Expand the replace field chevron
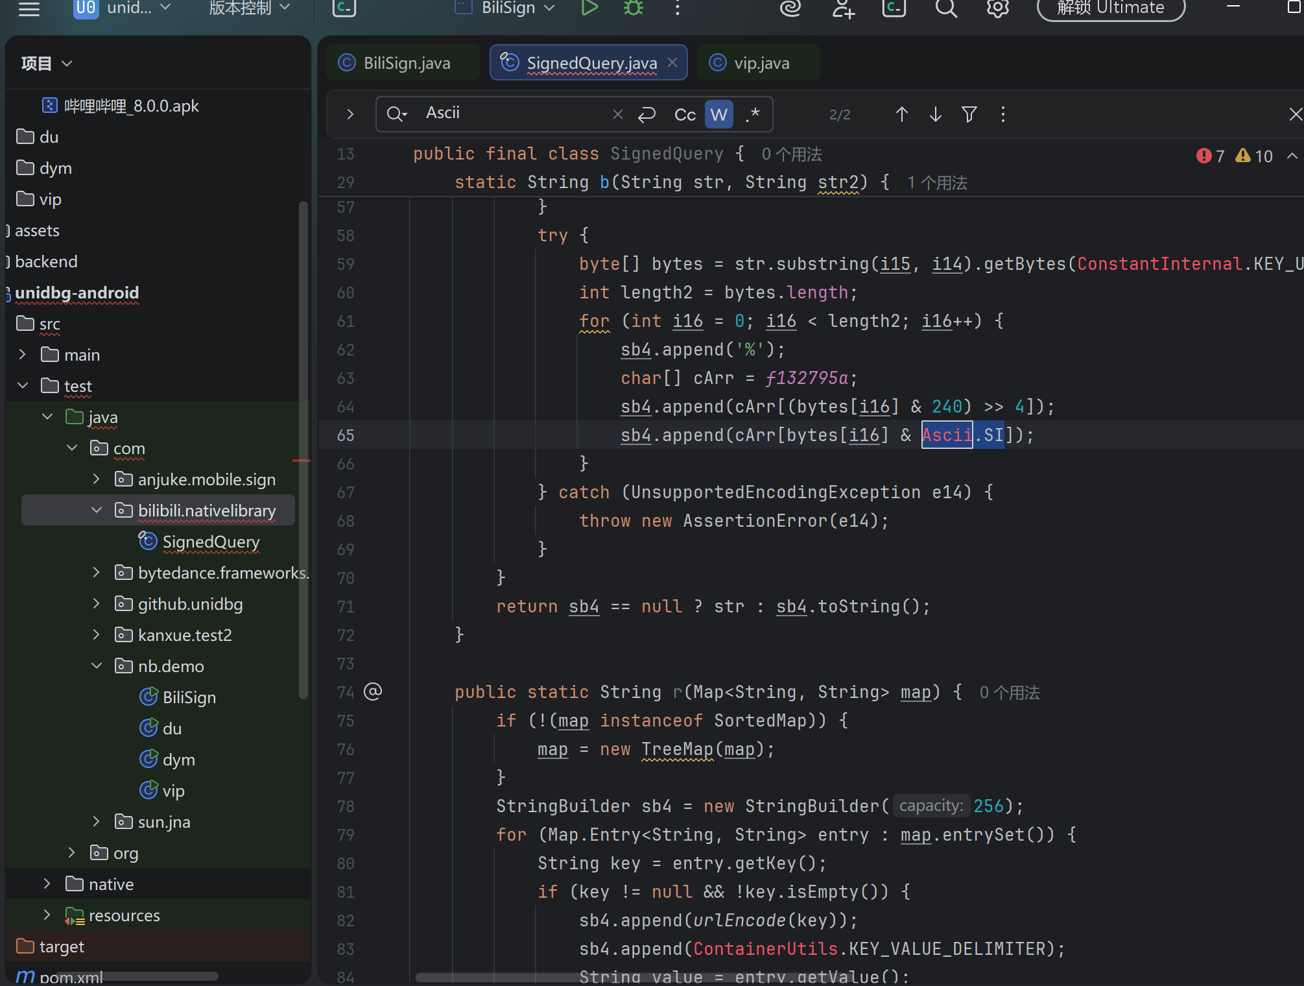 click(350, 114)
